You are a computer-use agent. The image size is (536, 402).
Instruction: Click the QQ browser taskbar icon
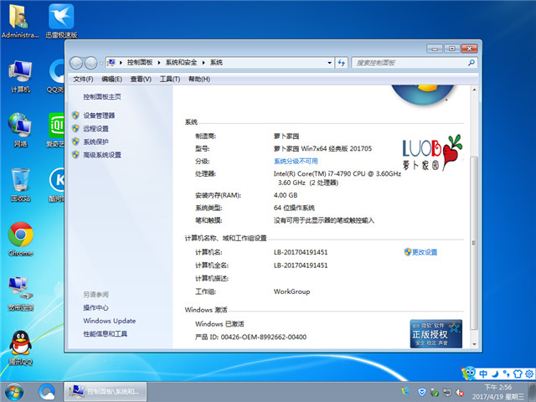[47, 392]
